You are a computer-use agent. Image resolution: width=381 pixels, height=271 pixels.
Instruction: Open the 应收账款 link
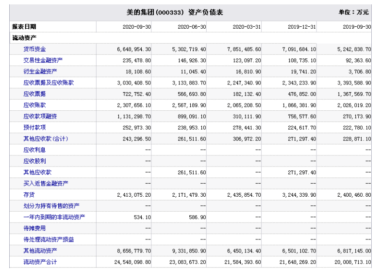[x=34, y=105]
